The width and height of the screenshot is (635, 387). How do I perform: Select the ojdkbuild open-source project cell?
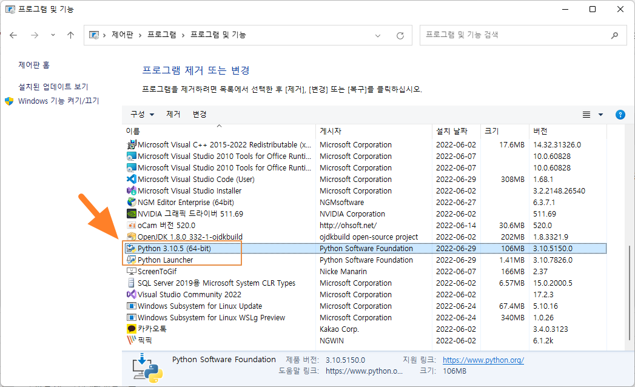(x=369, y=237)
